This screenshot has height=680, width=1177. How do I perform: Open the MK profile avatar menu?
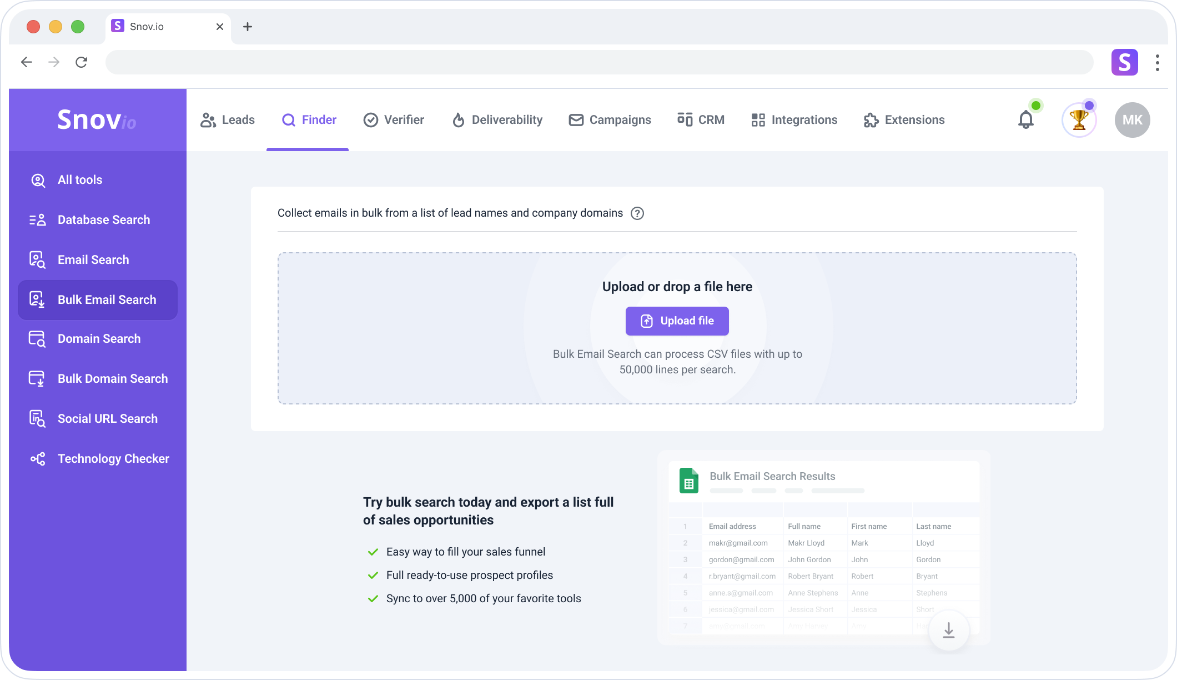point(1132,119)
